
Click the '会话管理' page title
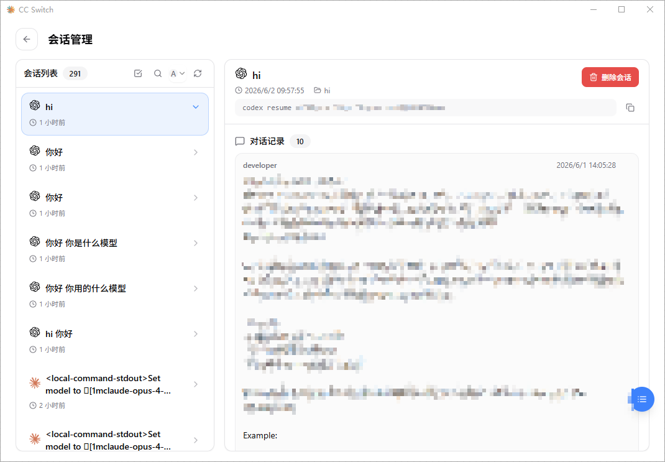click(x=70, y=39)
